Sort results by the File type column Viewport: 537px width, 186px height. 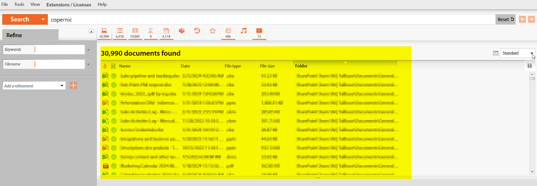coord(233,66)
